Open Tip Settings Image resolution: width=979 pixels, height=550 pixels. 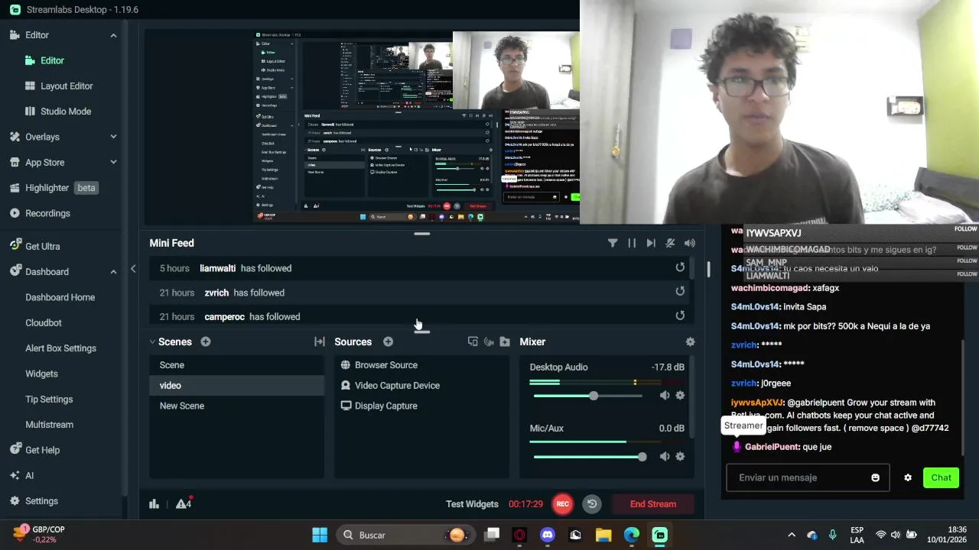pyautogui.click(x=49, y=399)
